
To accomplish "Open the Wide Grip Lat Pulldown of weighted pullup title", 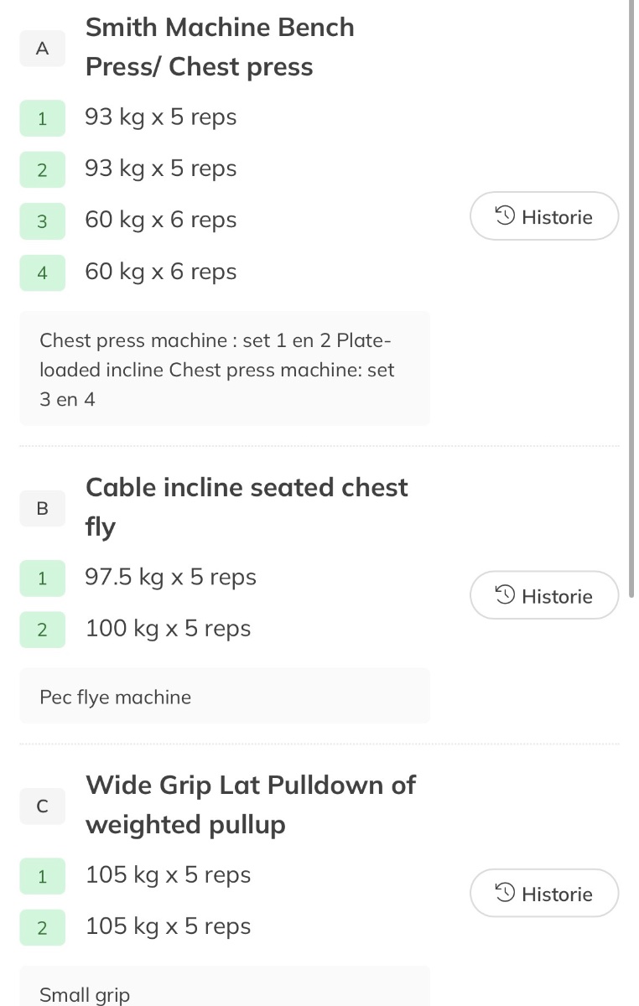I will (250, 805).
